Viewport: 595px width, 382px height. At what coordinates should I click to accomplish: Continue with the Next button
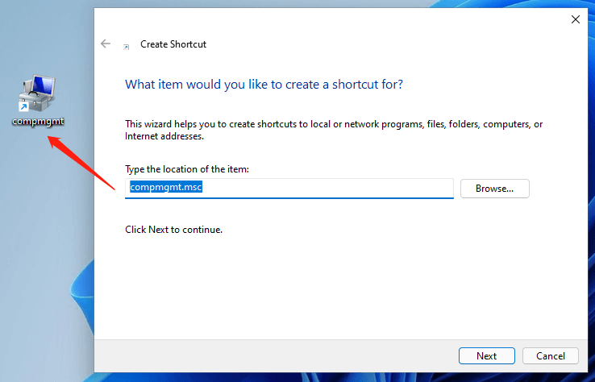(x=486, y=356)
